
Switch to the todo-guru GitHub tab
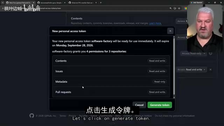(x=50, y=3)
